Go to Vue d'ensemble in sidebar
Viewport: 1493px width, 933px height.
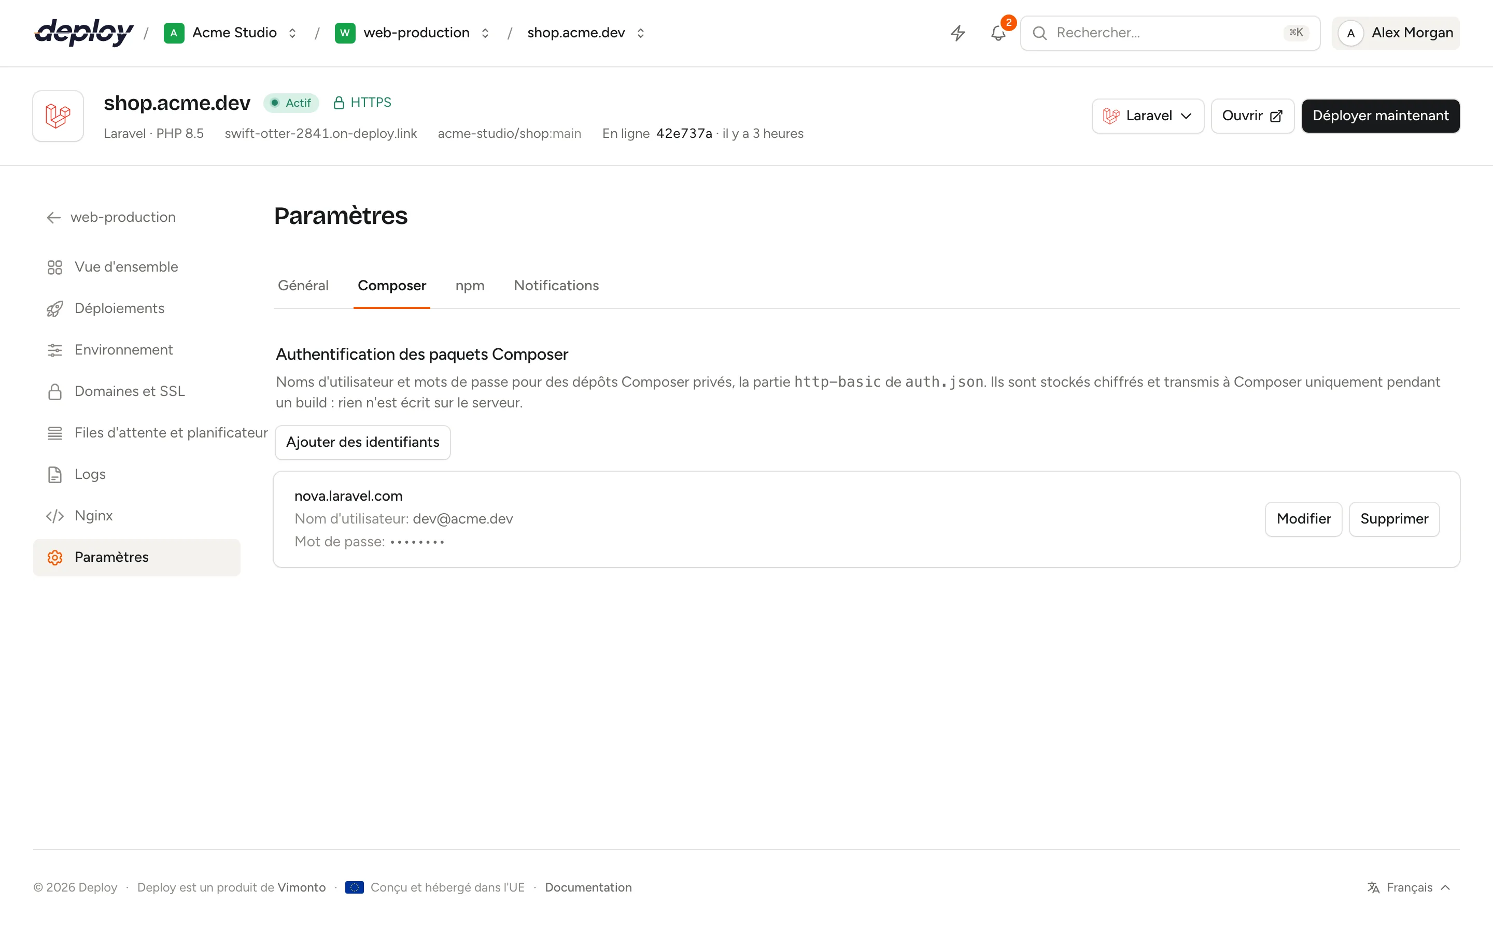[136, 267]
